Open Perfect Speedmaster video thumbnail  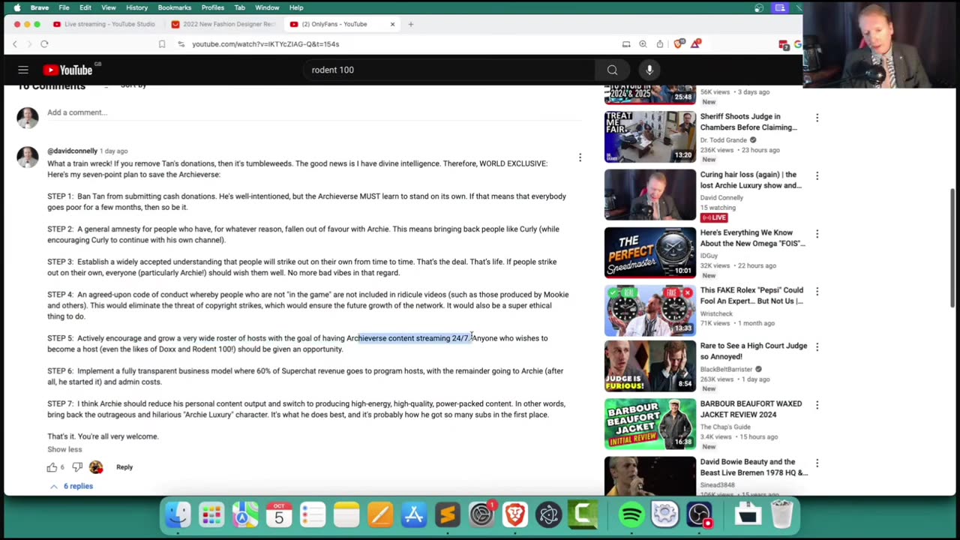coord(650,252)
